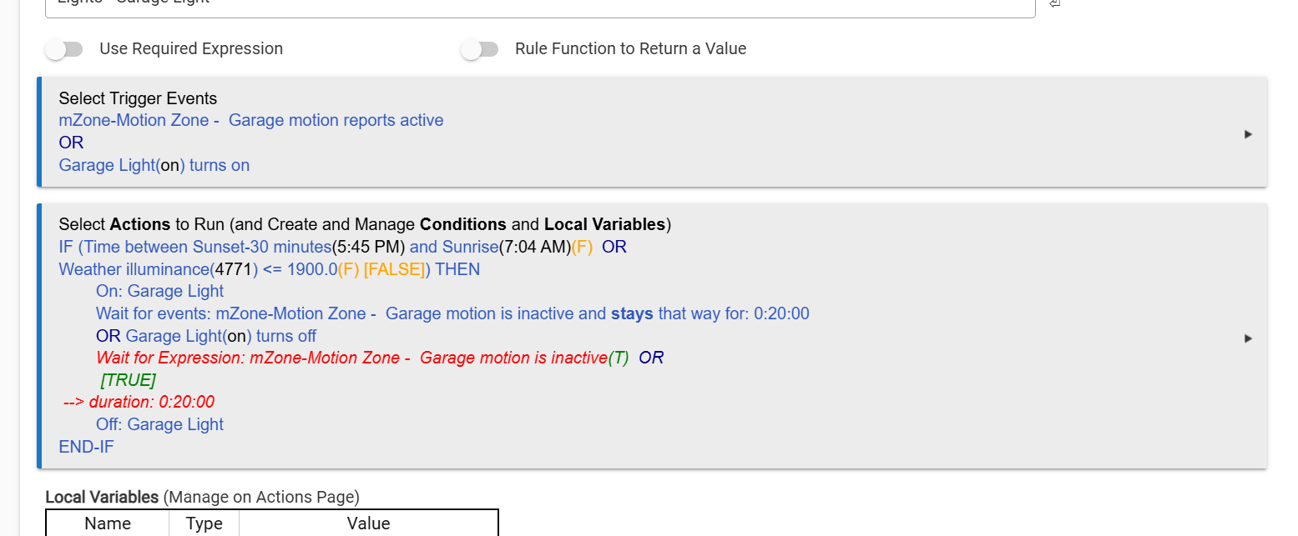Expand the Select Actions to Run arrow
This screenshot has width=1298, height=536.
click(1248, 338)
